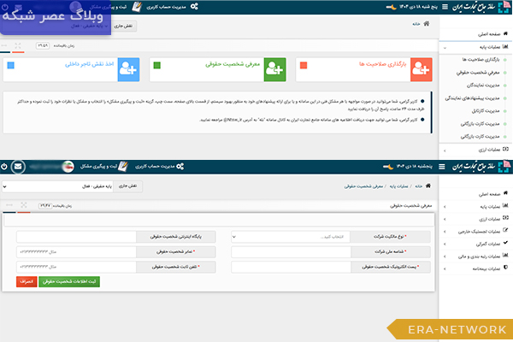Viewport: 513px width, 342px height.
Task: Expand عملیات رتبه بندی و مالی chevron
Action: pyautogui.click(x=445, y=256)
